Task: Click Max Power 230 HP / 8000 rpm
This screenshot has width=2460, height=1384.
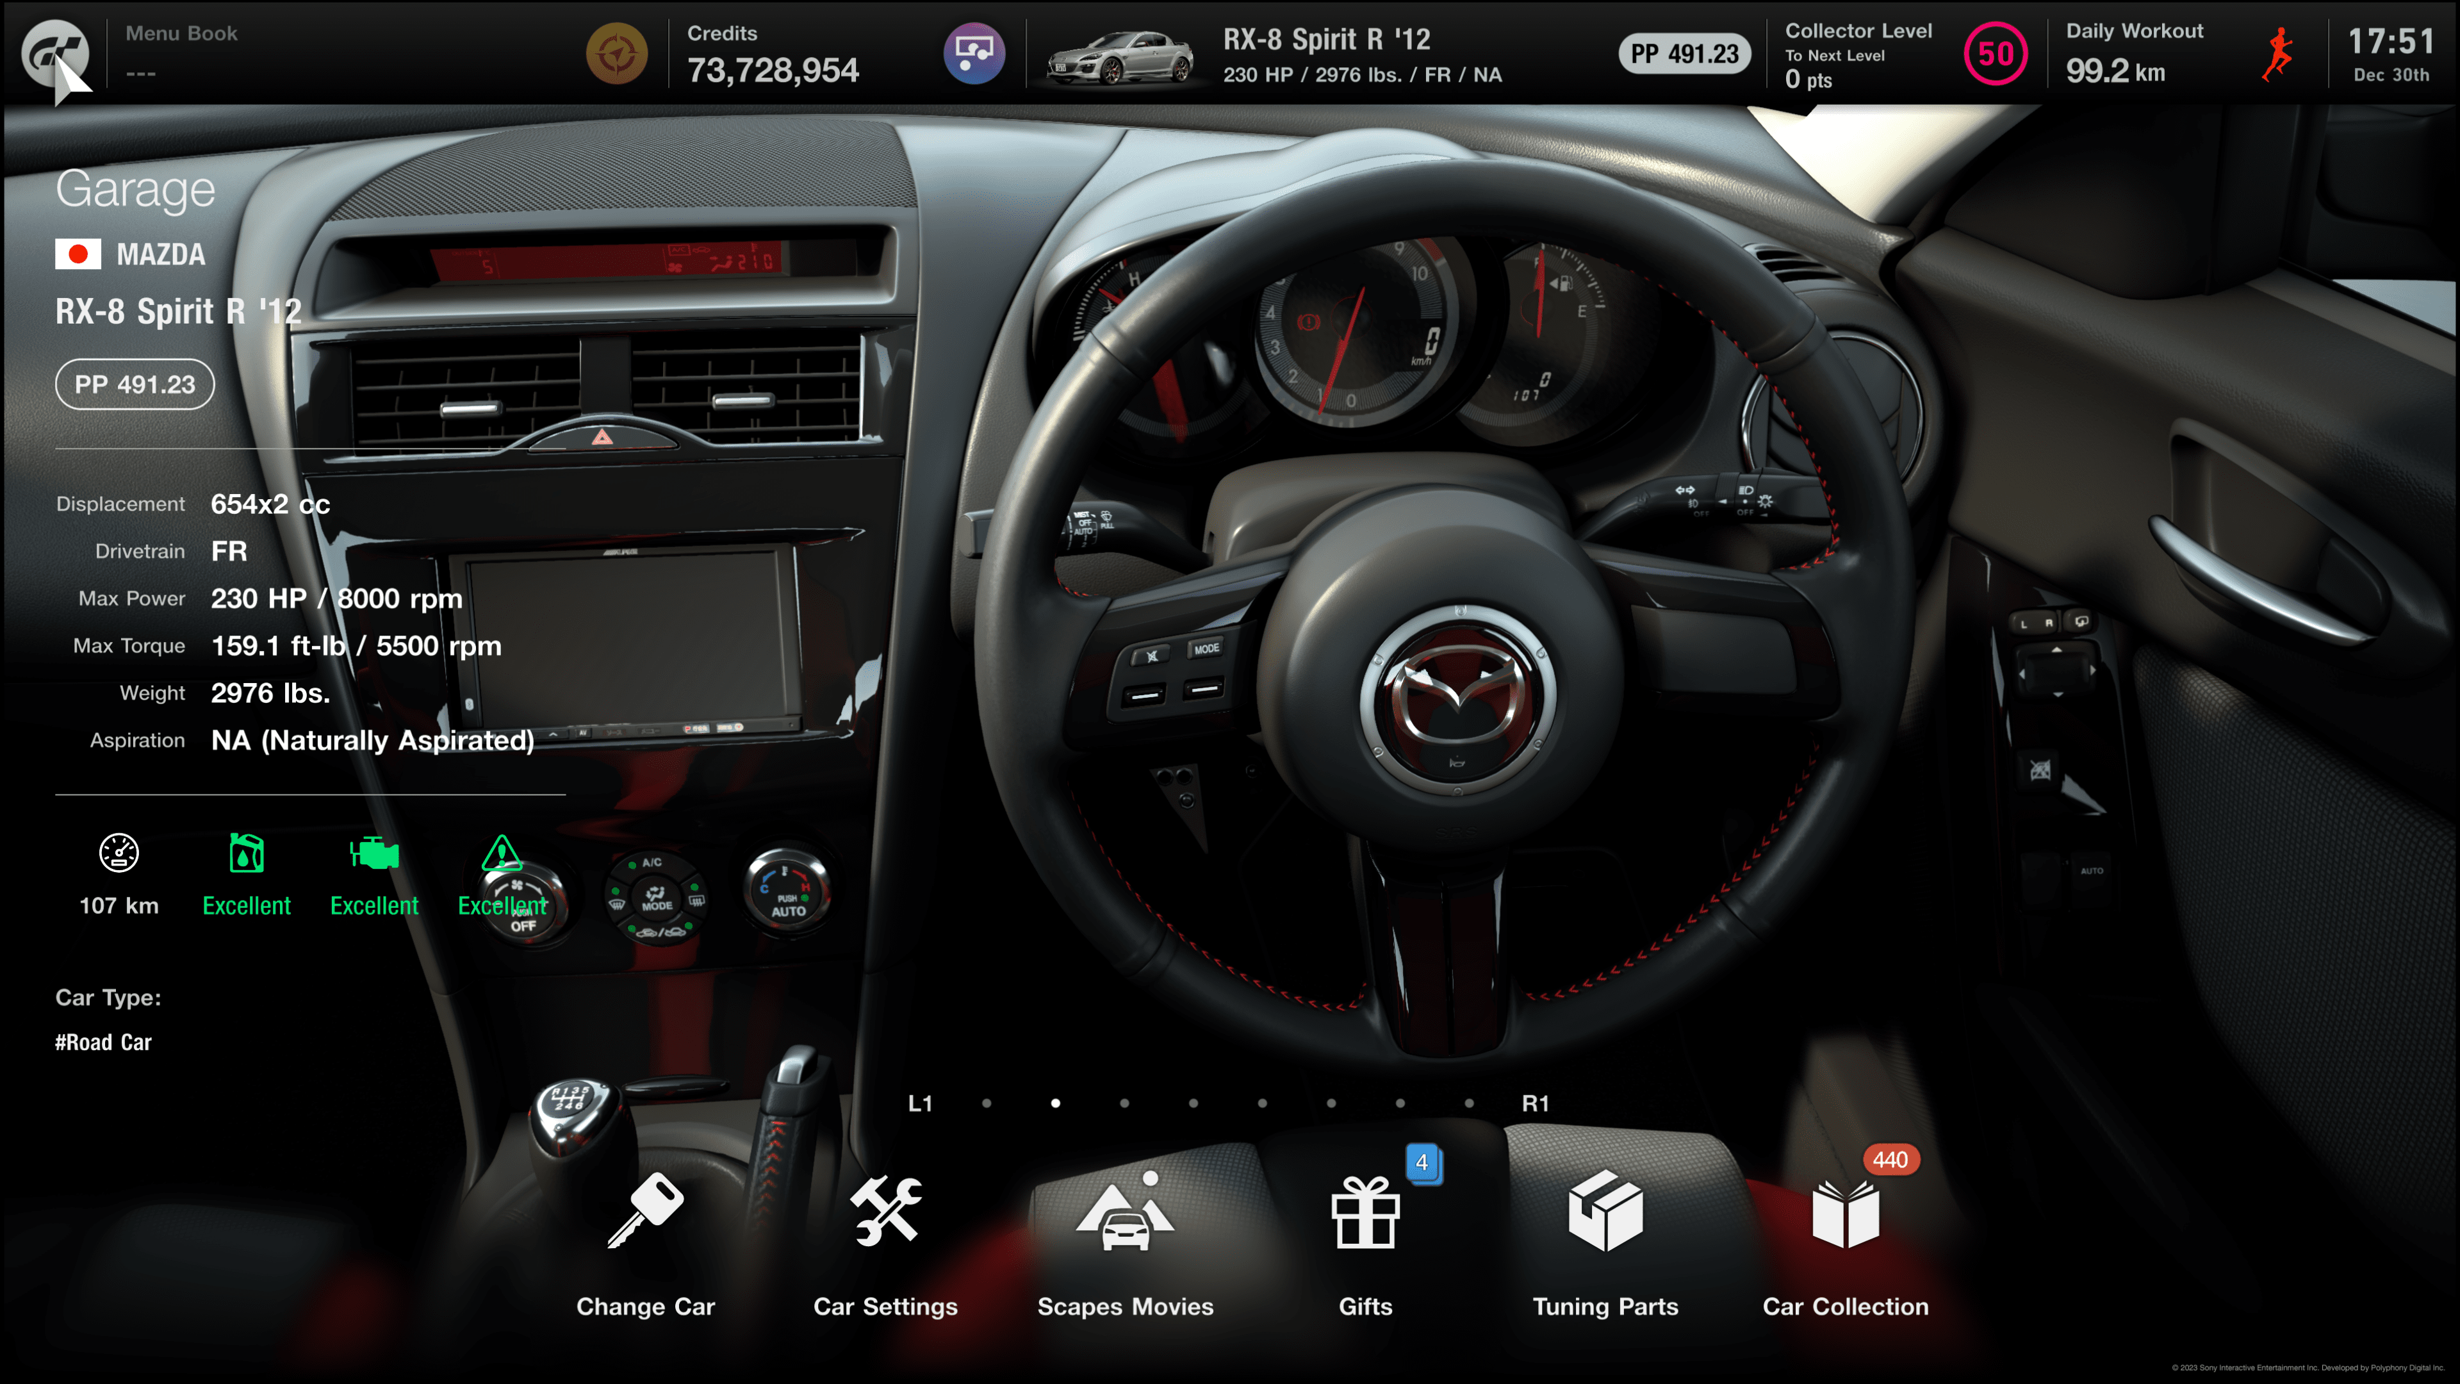Action: pyautogui.click(x=336, y=599)
